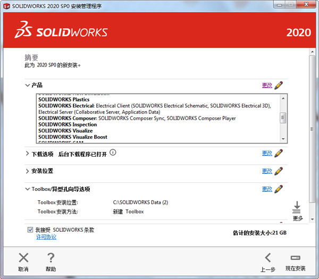Click the info icon next to 后台下载程序已打开
Viewport: 319px width, 279px height.
[113, 153]
